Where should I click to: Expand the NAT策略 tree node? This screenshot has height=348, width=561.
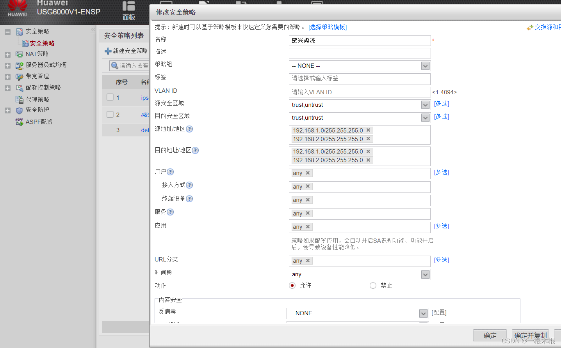[7, 55]
